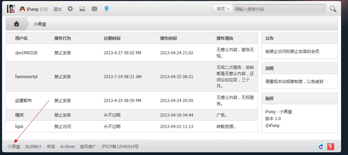348x155 pixels.
Task: Open the 沪ICP备12046914号 link
Action: click(x=120, y=147)
